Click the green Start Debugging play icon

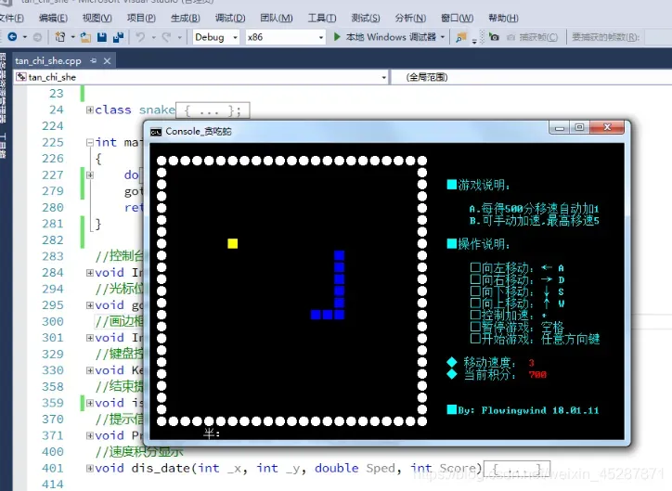pyautogui.click(x=337, y=37)
